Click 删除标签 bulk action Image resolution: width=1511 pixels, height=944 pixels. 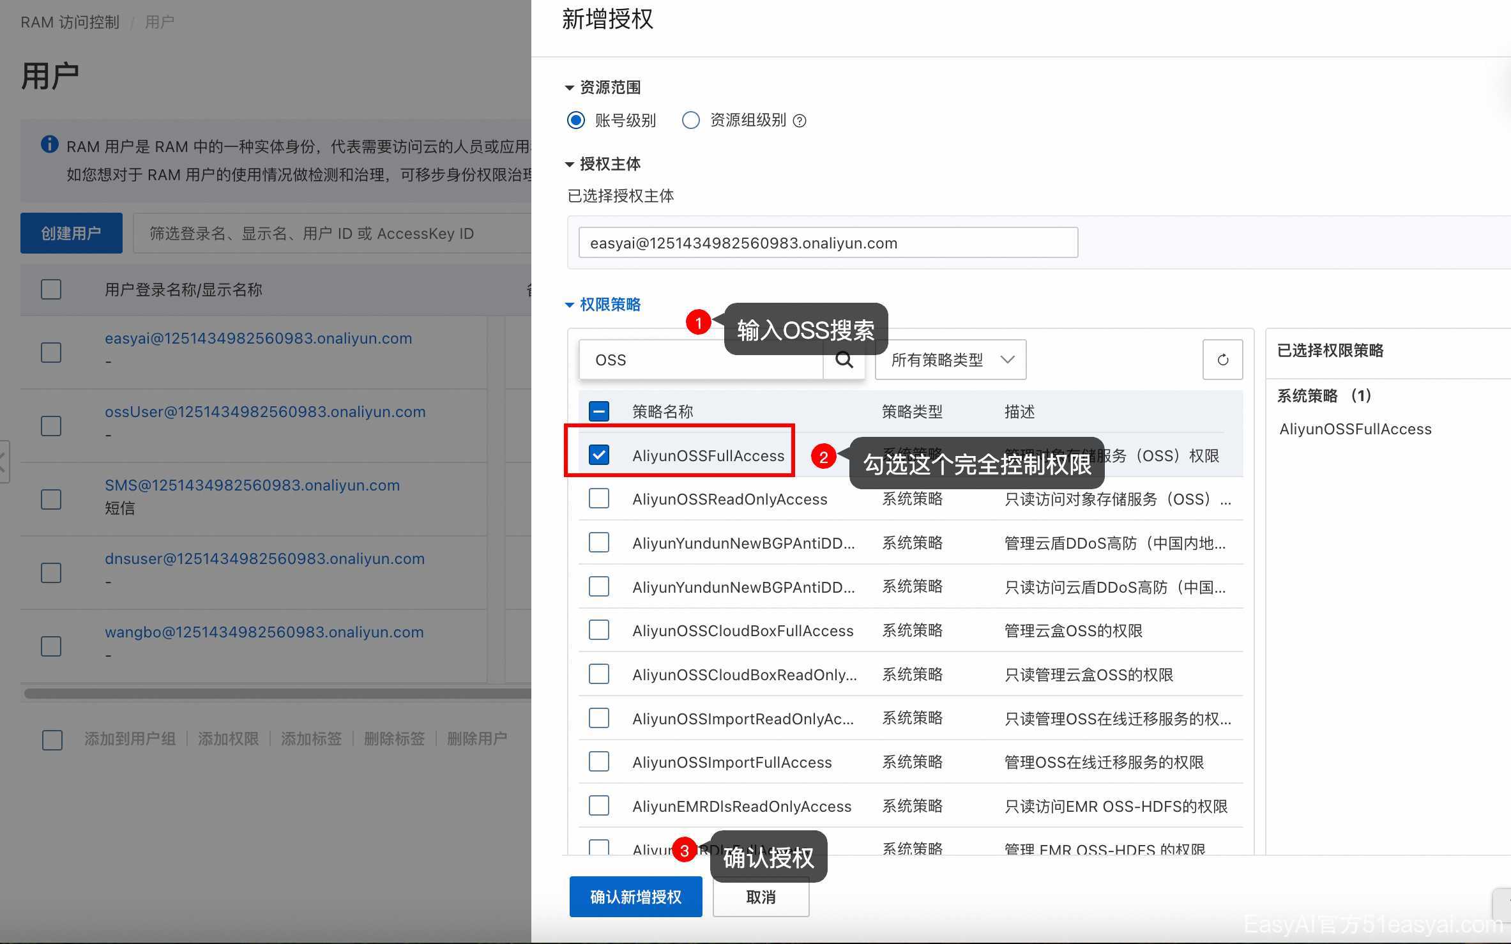[394, 739]
